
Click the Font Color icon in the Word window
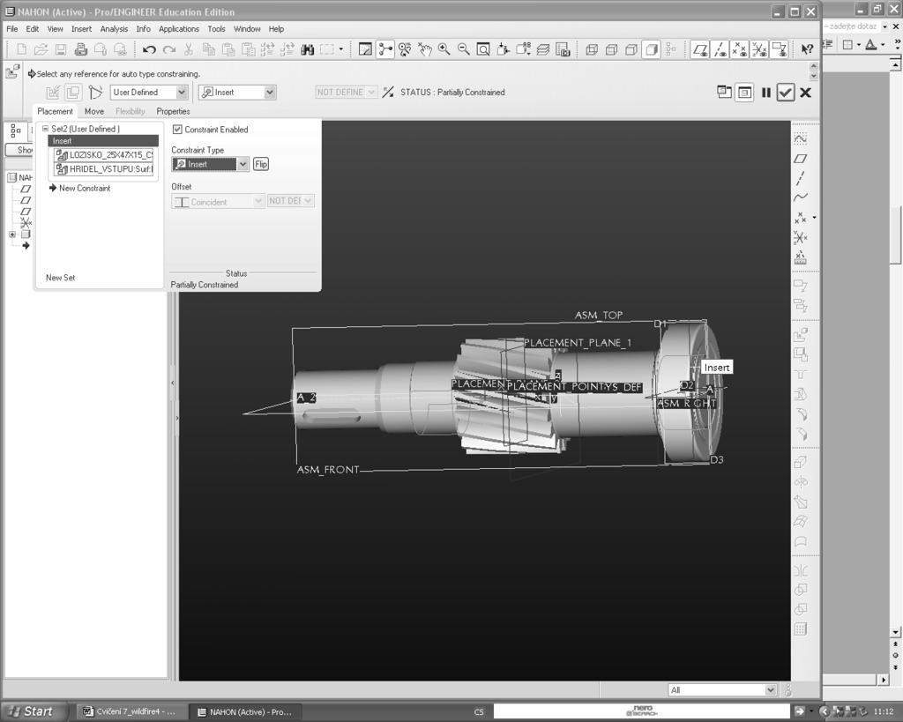870,44
